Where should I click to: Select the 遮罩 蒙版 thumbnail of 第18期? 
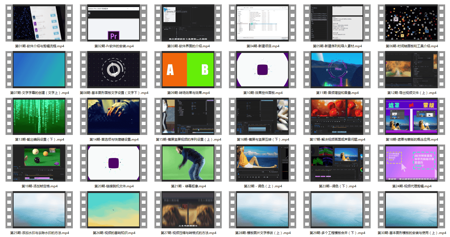click(x=411, y=116)
